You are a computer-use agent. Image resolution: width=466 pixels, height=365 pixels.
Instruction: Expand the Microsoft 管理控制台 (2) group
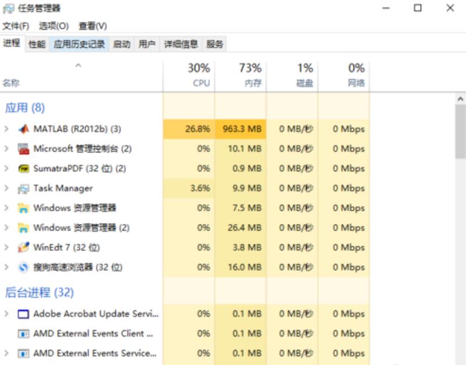click(6, 148)
